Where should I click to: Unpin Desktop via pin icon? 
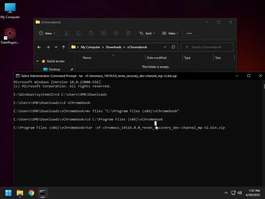tap(72, 69)
